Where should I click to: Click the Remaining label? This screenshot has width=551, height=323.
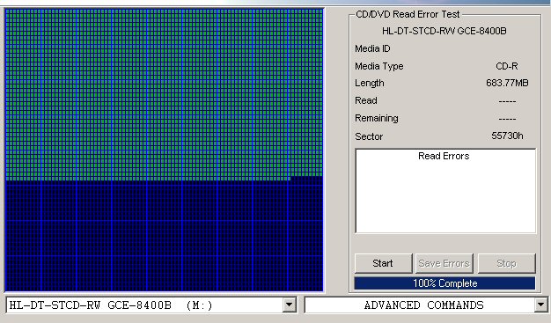click(x=377, y=118)
